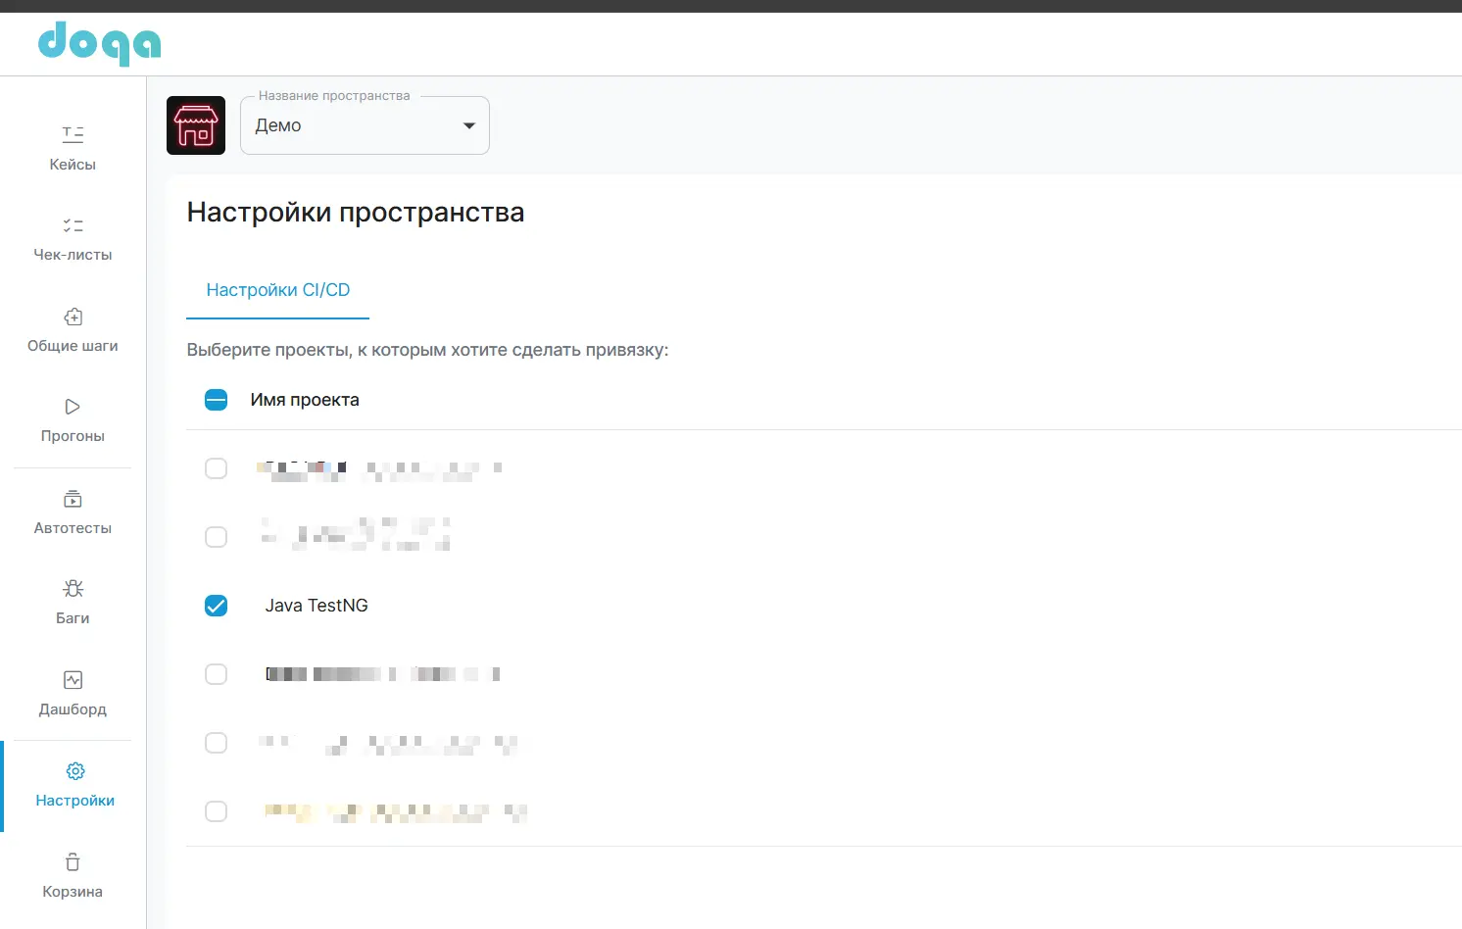Click inside the Демо space name field
This screenshot has height=929, width=1462.
(343, 125)
